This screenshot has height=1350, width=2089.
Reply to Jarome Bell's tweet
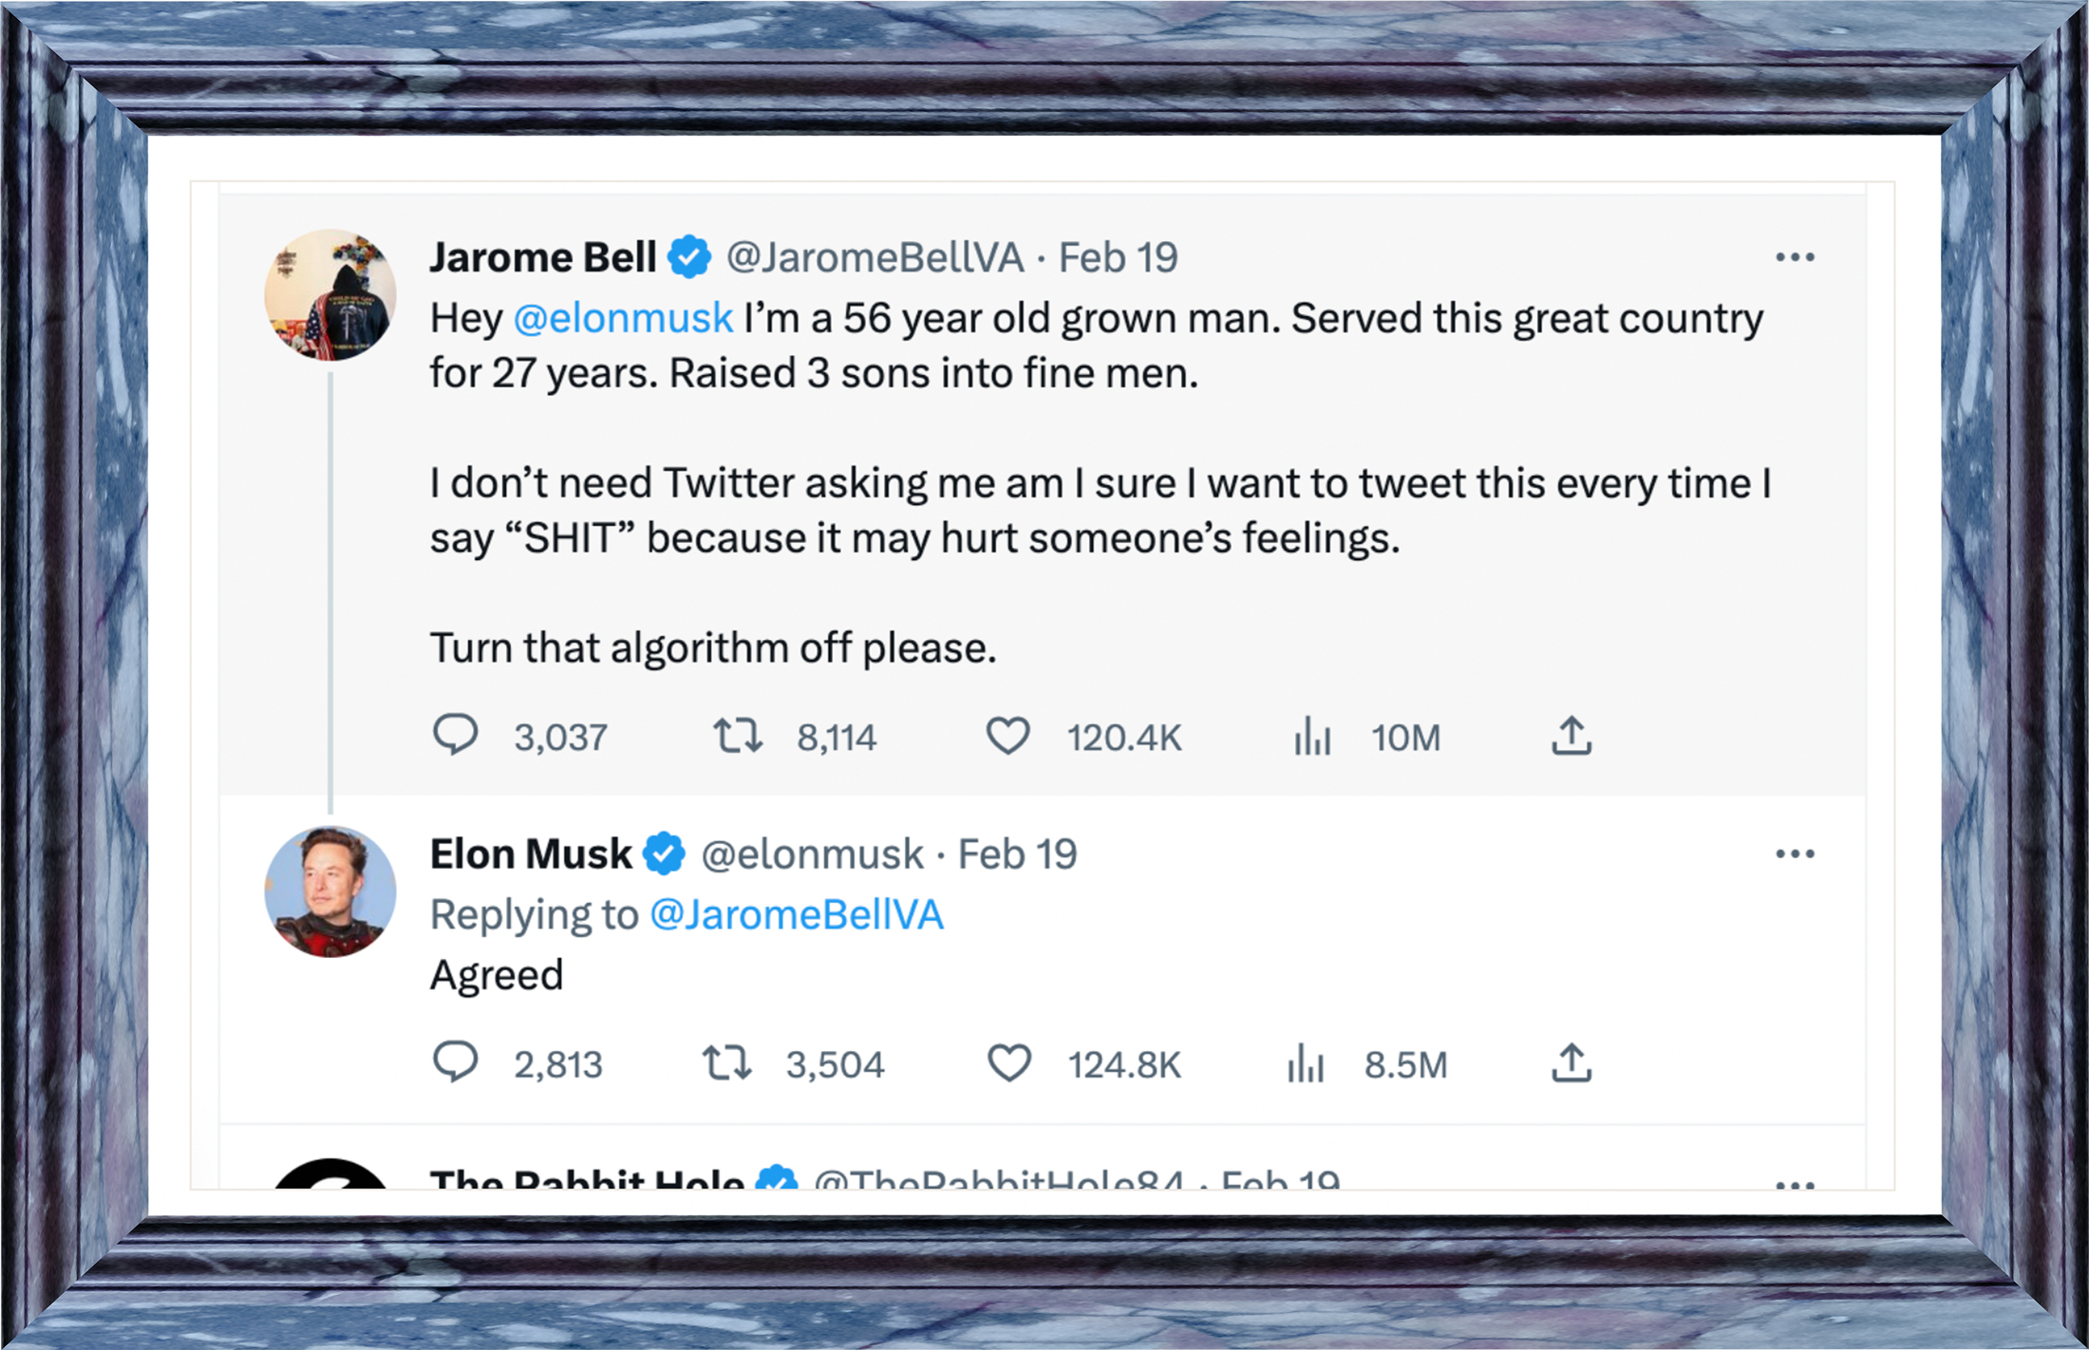click(x=456, y=736)
